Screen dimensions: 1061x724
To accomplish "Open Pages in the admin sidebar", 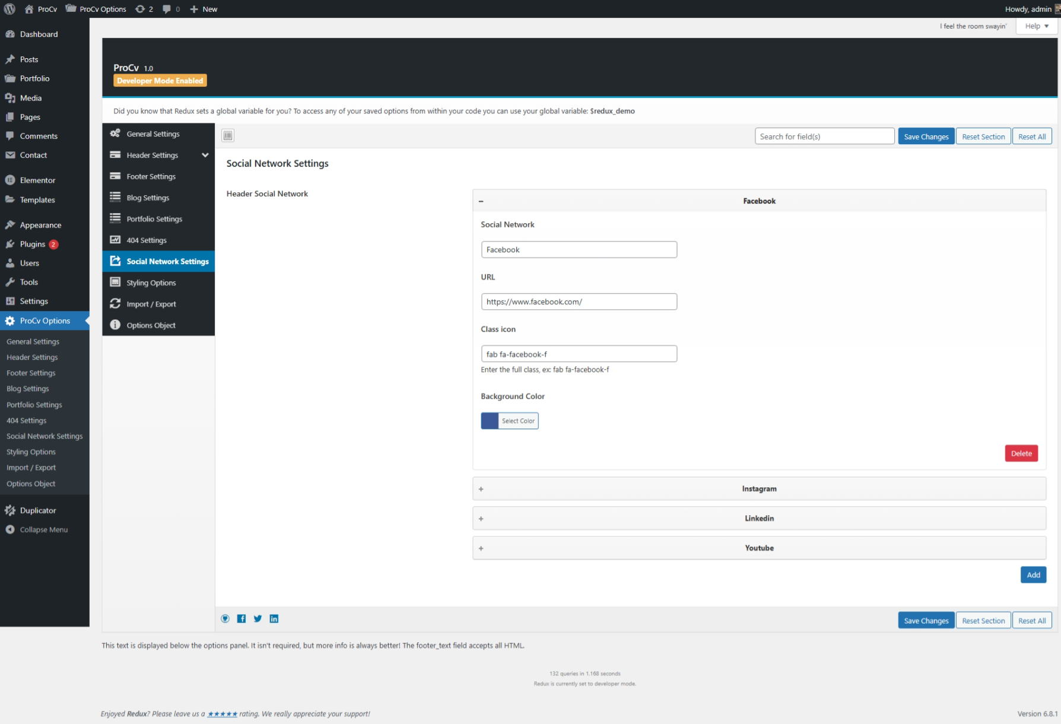I will (45, 117).
